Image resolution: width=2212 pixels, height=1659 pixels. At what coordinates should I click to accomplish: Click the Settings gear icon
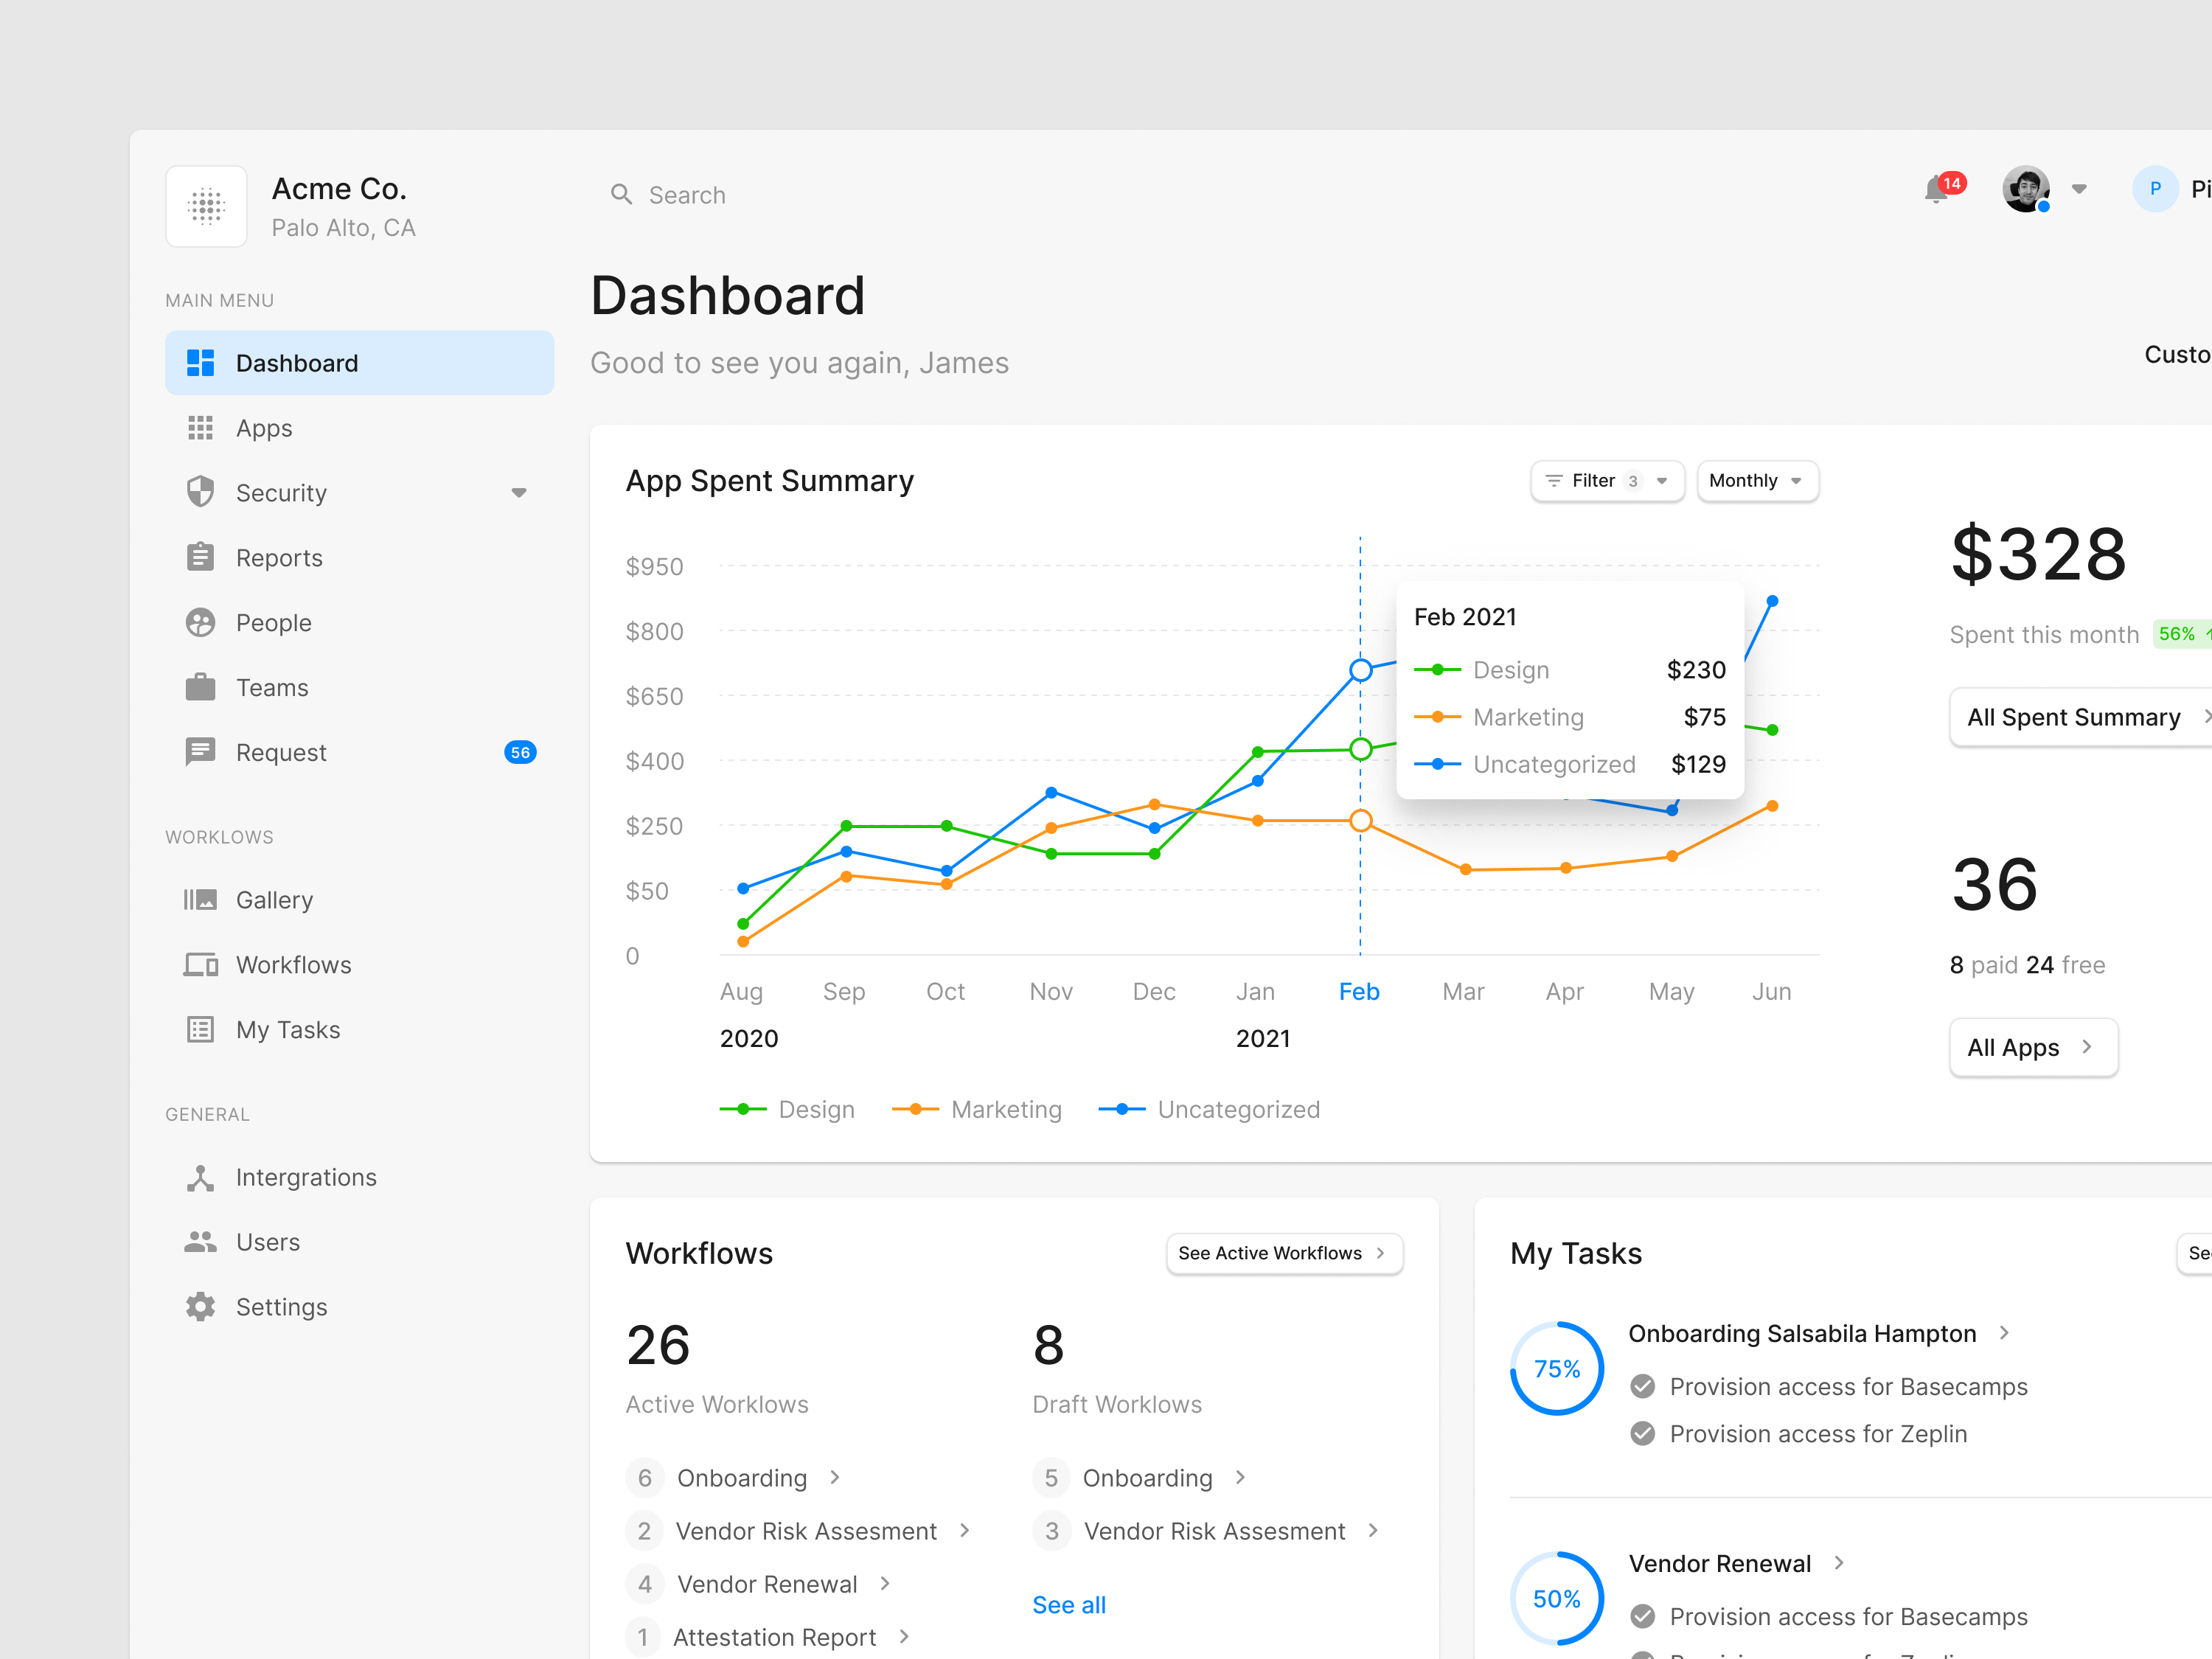coord(200,1306)
